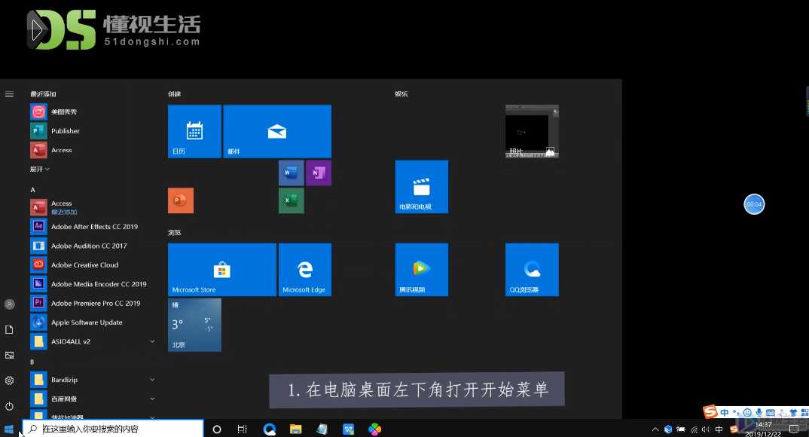
Task: Select Publisher under recently added apps
Action: (x=66, y=130)
